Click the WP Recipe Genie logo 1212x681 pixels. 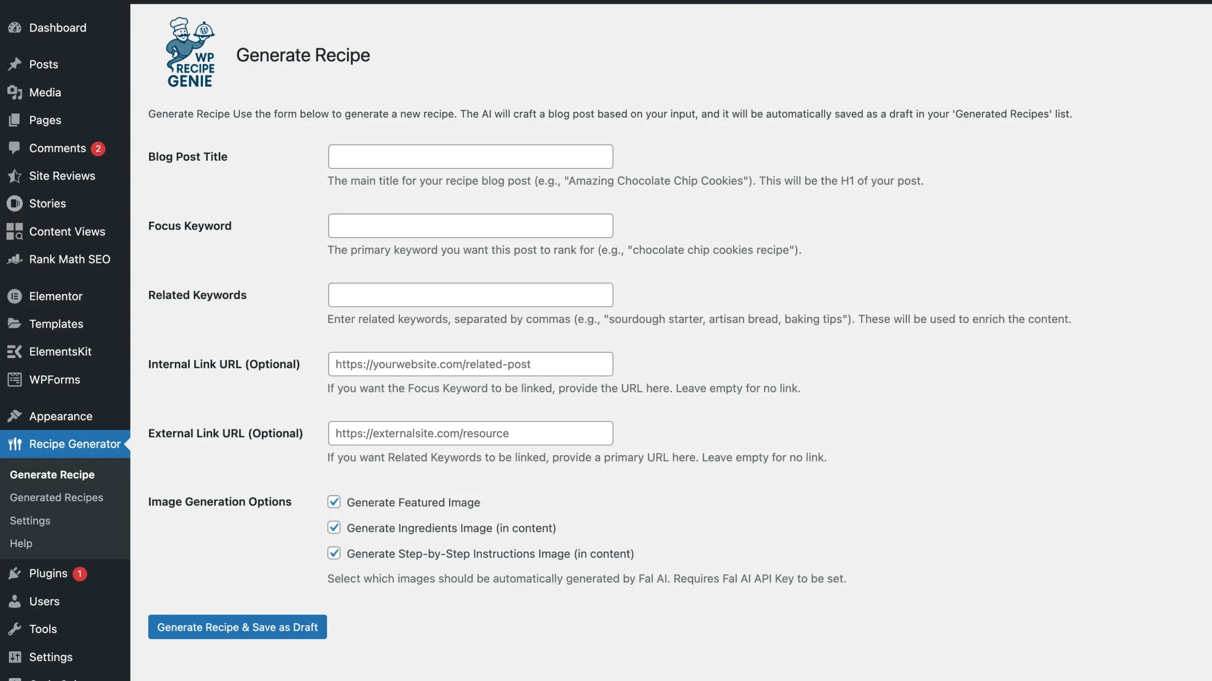click(x=190, y=52)
